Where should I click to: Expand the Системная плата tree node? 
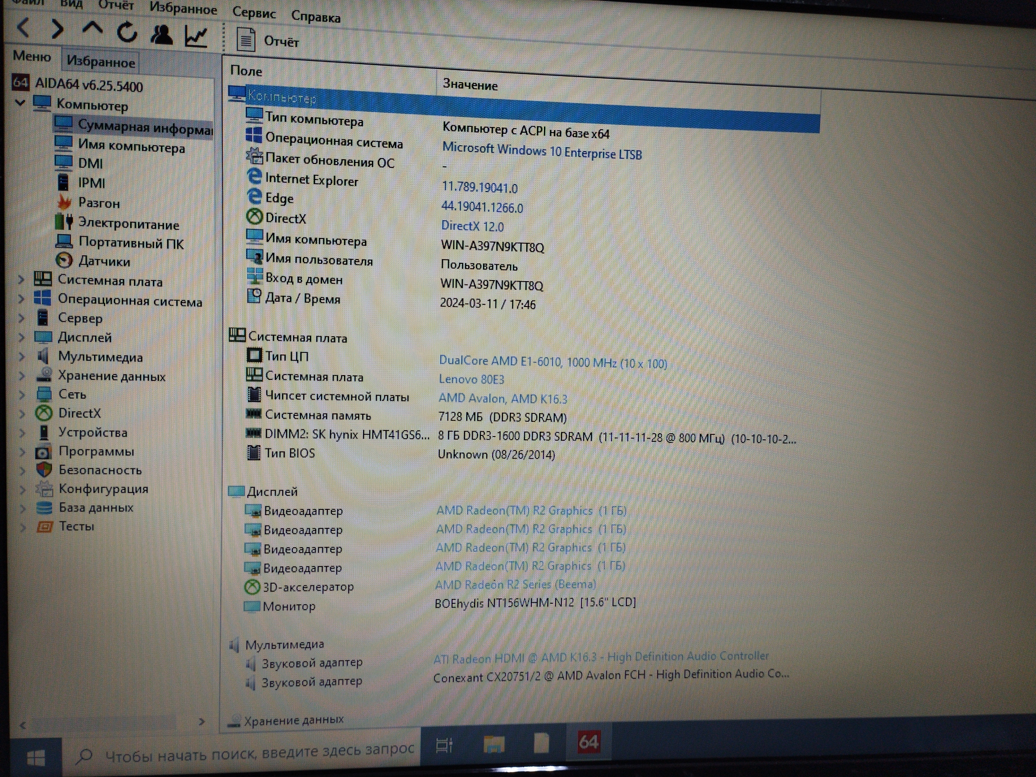[21, 279]
